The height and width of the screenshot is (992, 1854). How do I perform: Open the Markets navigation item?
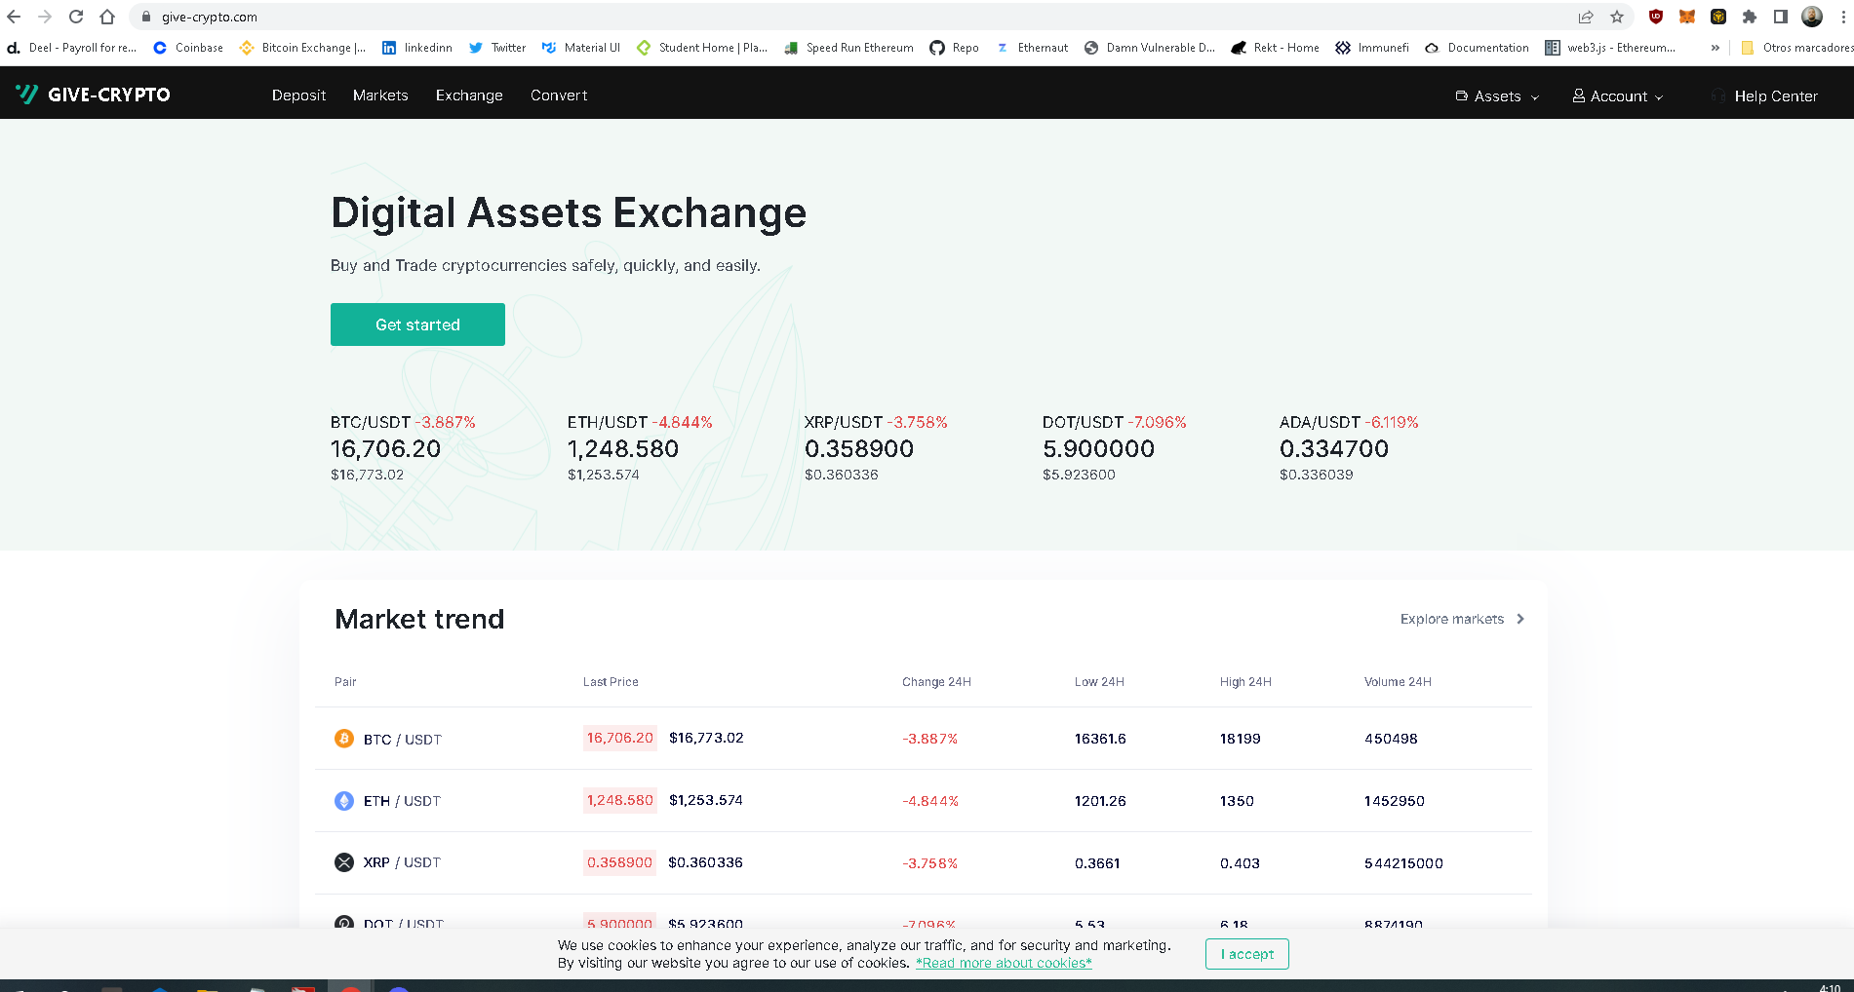coord(380,95)
